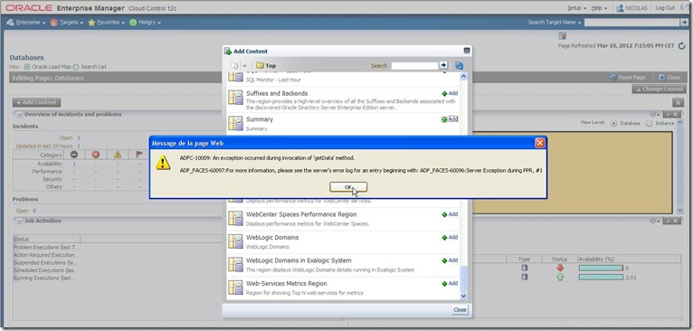Open the Top folder in Add Content
Image resolution: width=693 pixels, height=331 pixels.
[x=266, y=65]
